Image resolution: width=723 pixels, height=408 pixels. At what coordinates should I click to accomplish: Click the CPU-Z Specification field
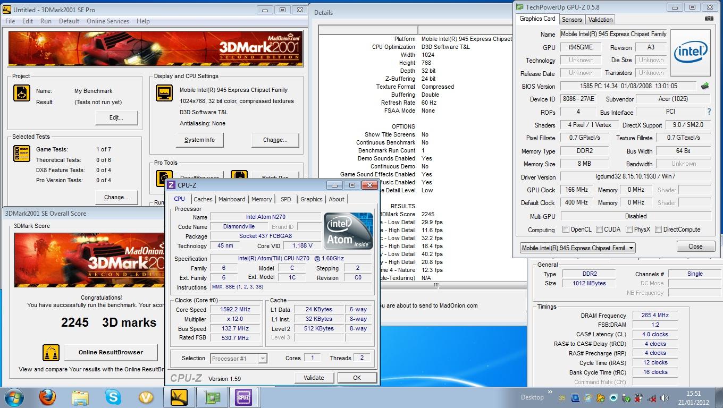pyautogui.click(x=291, y=258)
